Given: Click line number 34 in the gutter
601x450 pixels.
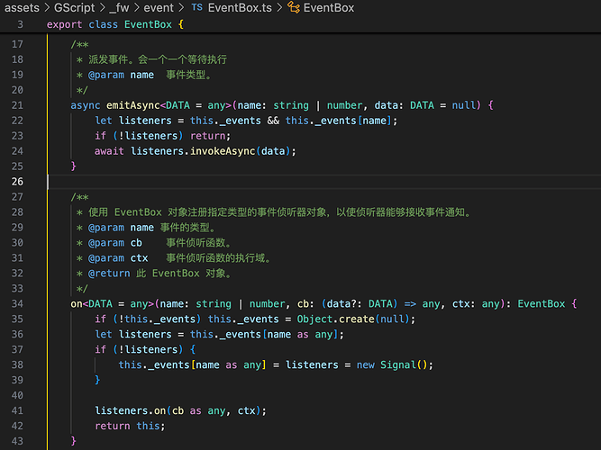Looking at the screenshot, I should point(18,304).
